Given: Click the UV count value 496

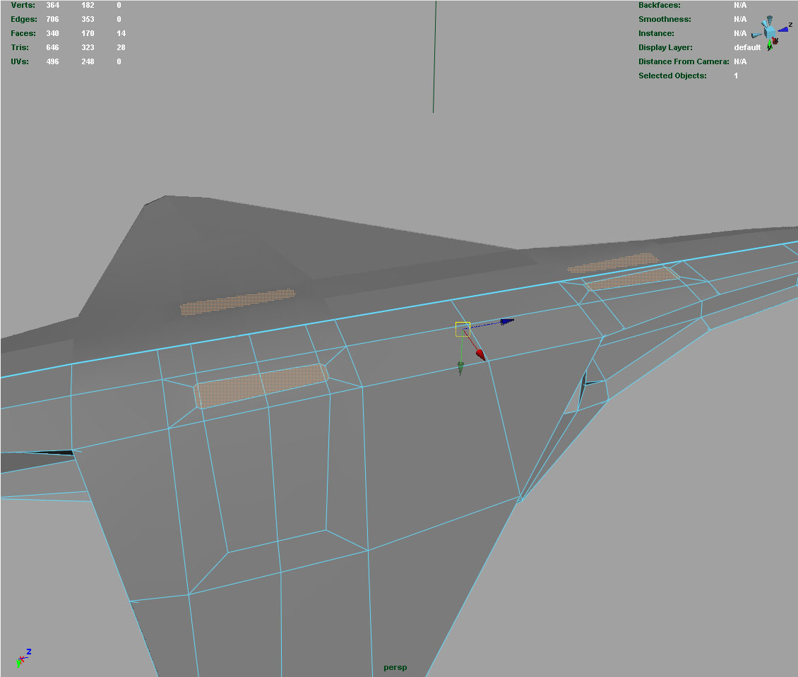Looking at the screenshot, I should pyautogui.click(x=53, y=62).
